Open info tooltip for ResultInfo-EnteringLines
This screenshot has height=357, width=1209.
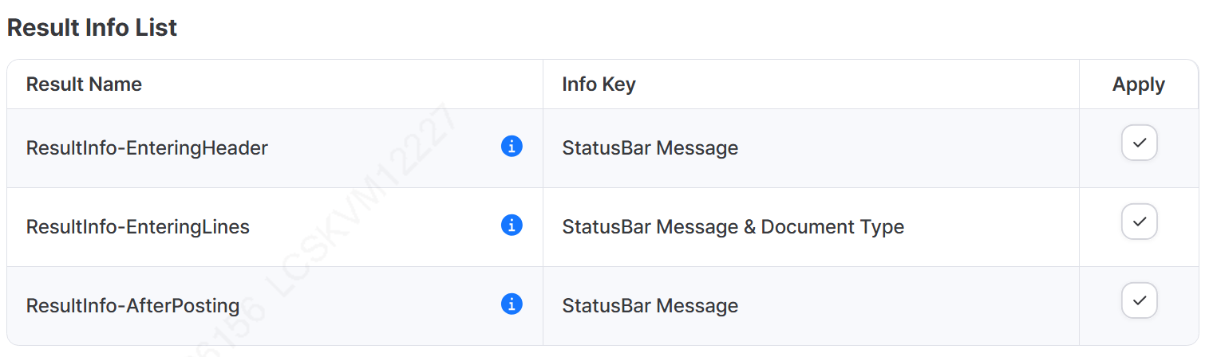click(x=512, y=226)
